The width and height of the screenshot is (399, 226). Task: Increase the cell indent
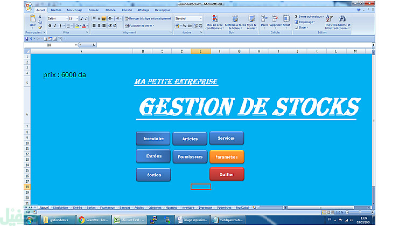(115, 26)
